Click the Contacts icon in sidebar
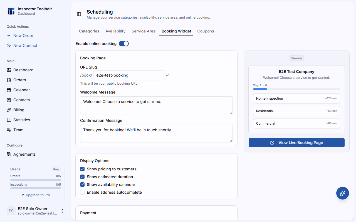 (9, 100)
